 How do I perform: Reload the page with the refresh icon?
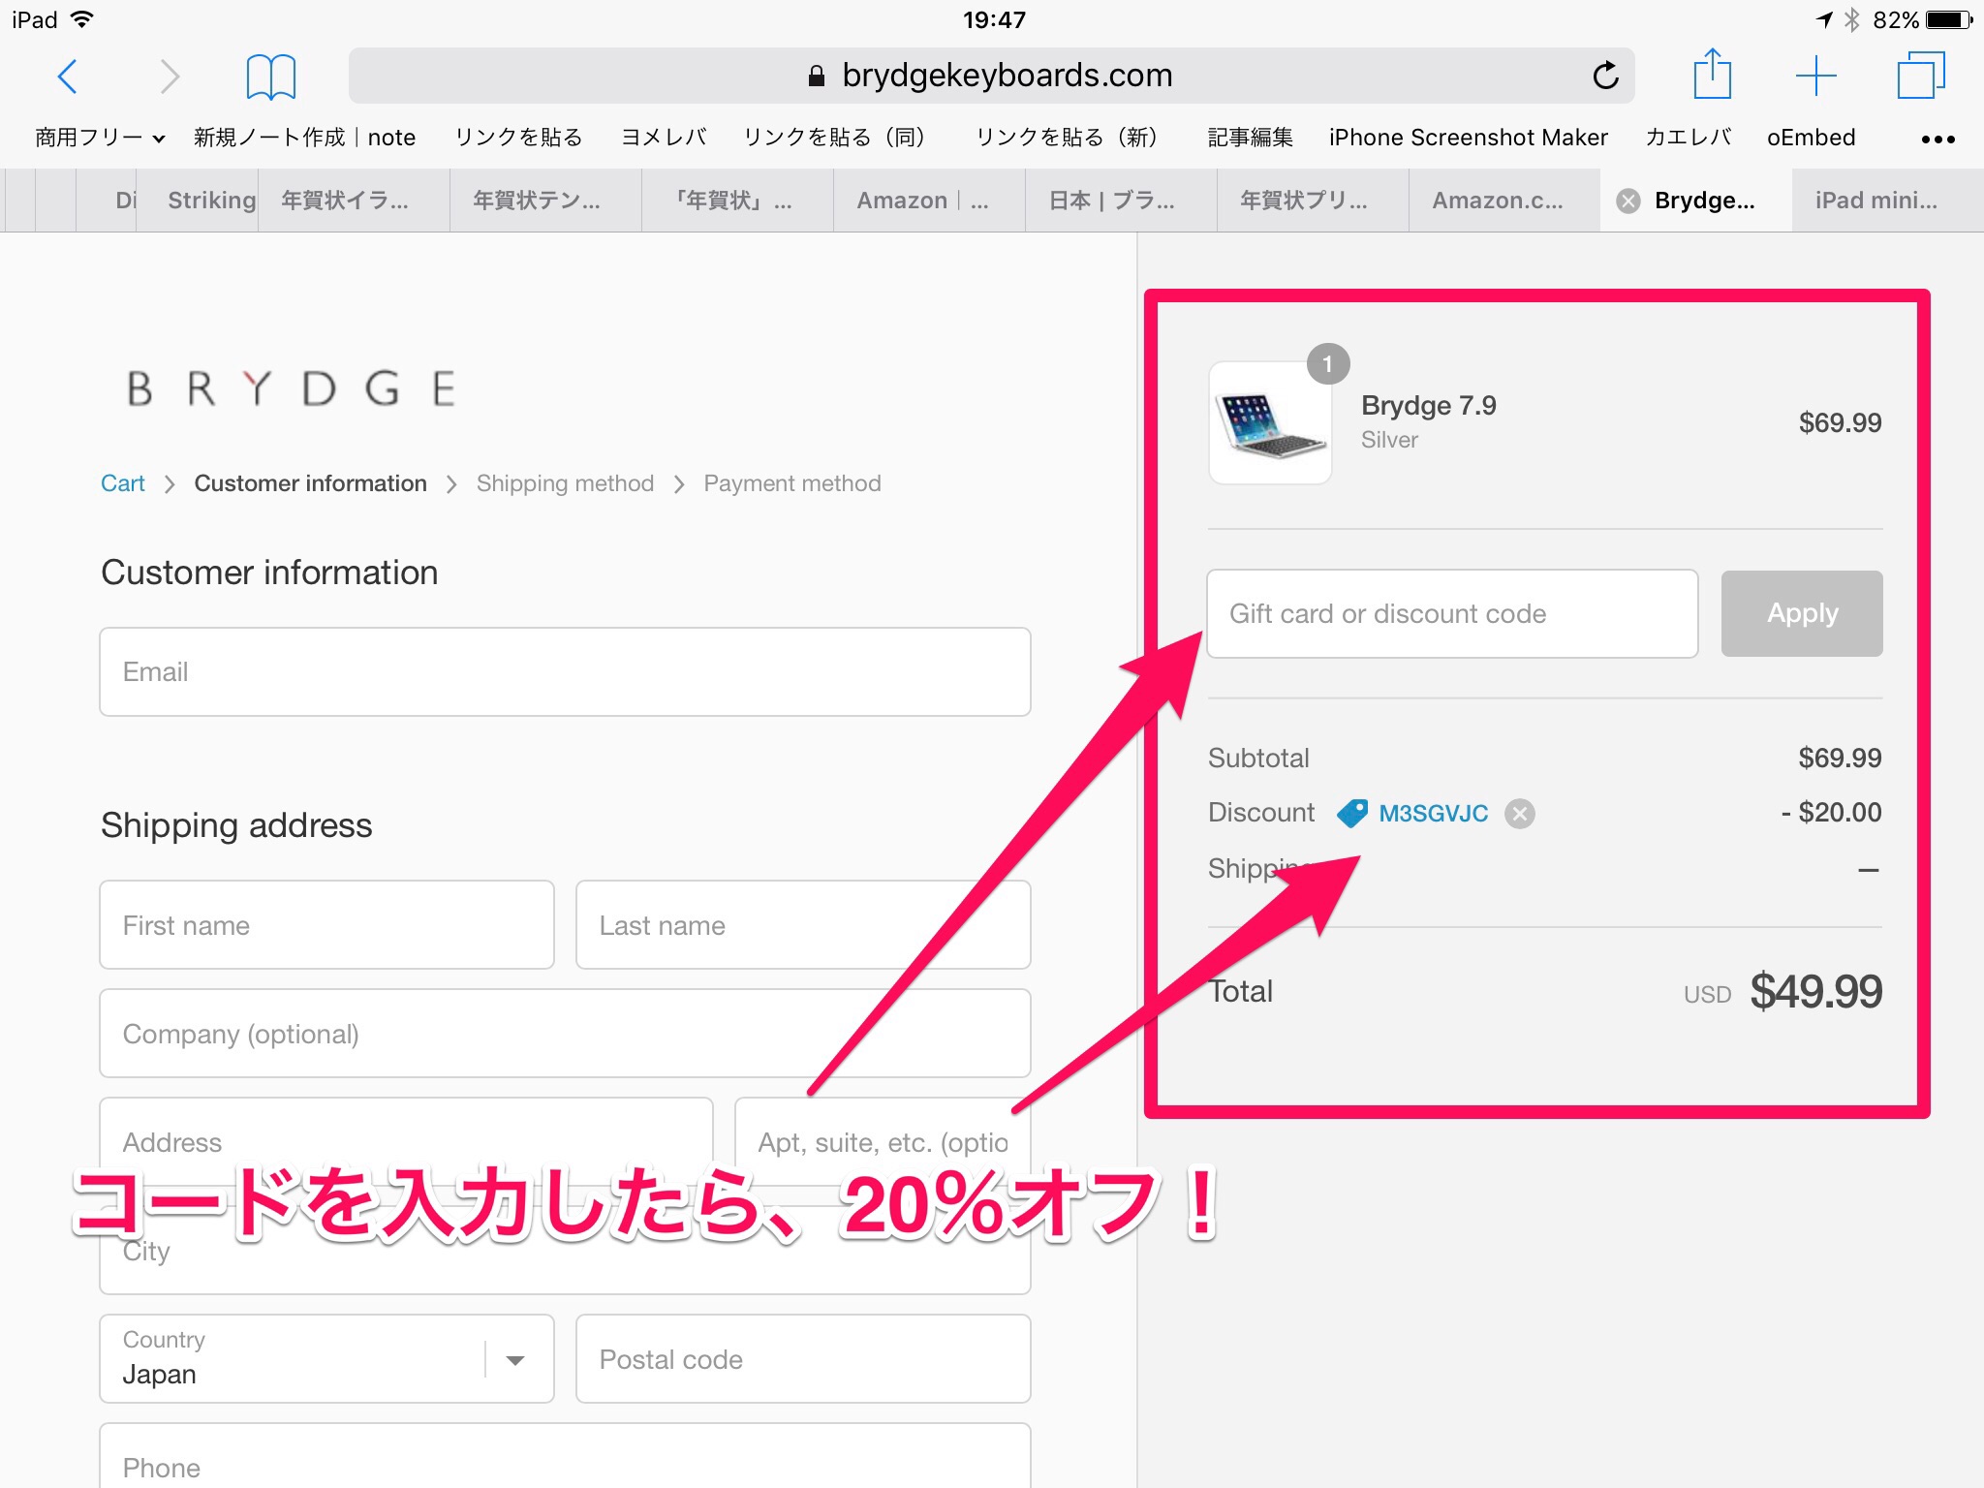coord(1605,76)
